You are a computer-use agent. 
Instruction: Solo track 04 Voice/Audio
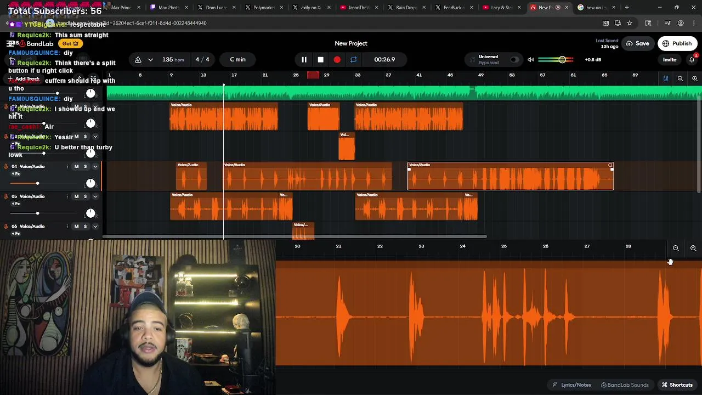[x=85, y=166]
